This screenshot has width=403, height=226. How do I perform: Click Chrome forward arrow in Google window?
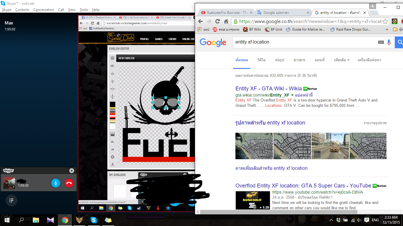pyautogui.click(x=209, y=21)
